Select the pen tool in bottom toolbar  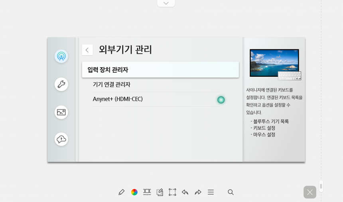121,192
